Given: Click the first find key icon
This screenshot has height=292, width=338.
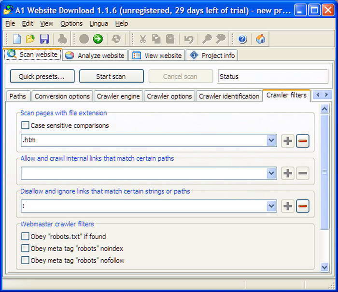Looking at the screenshot, I should coord(207,39).
